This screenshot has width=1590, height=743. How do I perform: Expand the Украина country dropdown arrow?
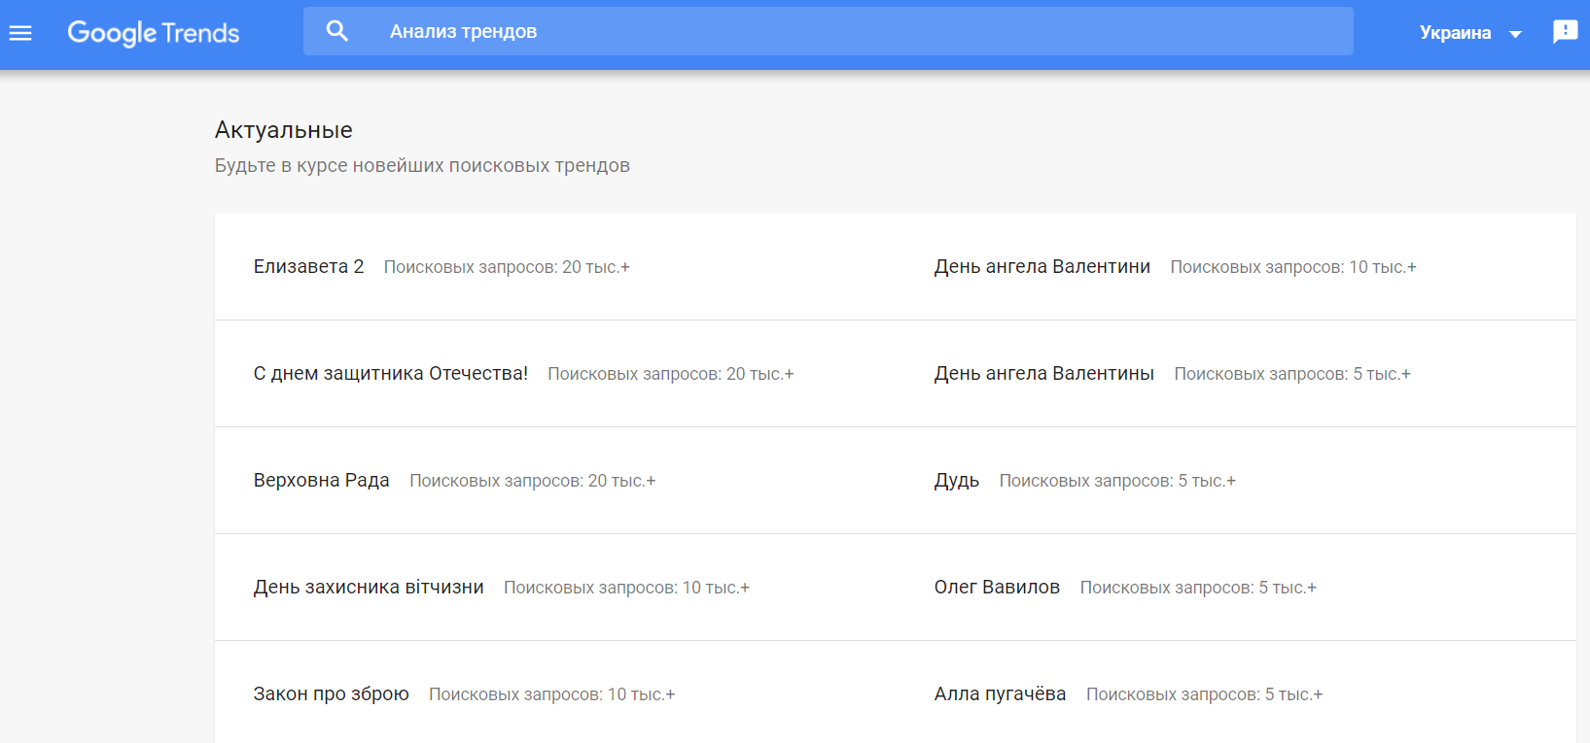click(x=1515, y=34)
